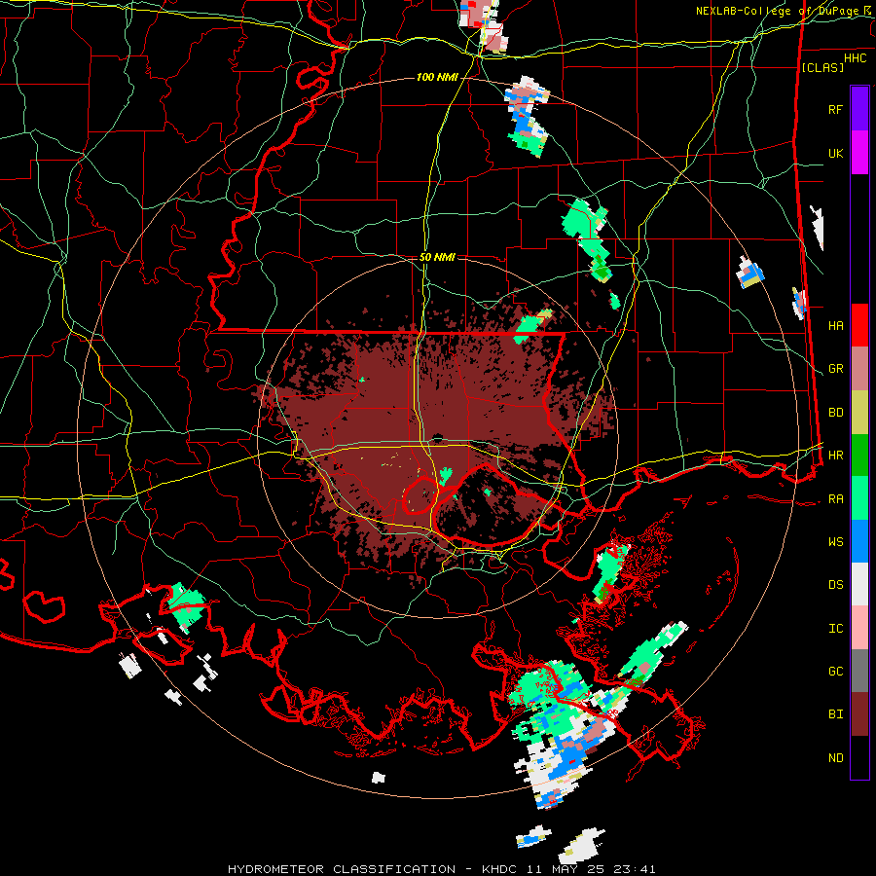
Task: Click the HYDROMETEOR CLASSIFICATION title text
Action: (342, 869)
